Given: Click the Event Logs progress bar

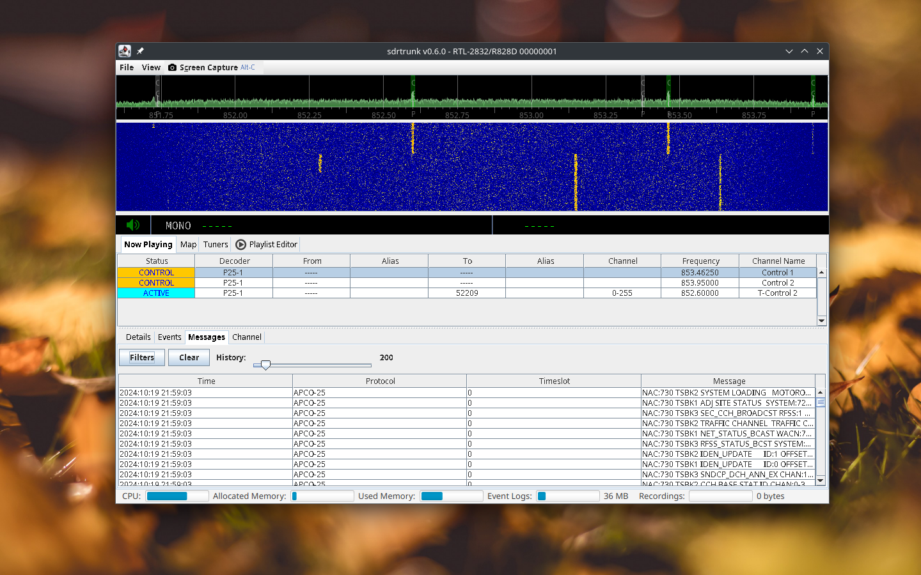Looking at the screenshot, I should point(568,496).
